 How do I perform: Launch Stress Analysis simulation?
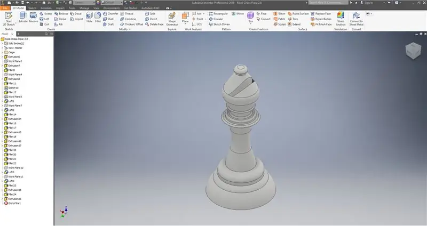coord(340,19)
